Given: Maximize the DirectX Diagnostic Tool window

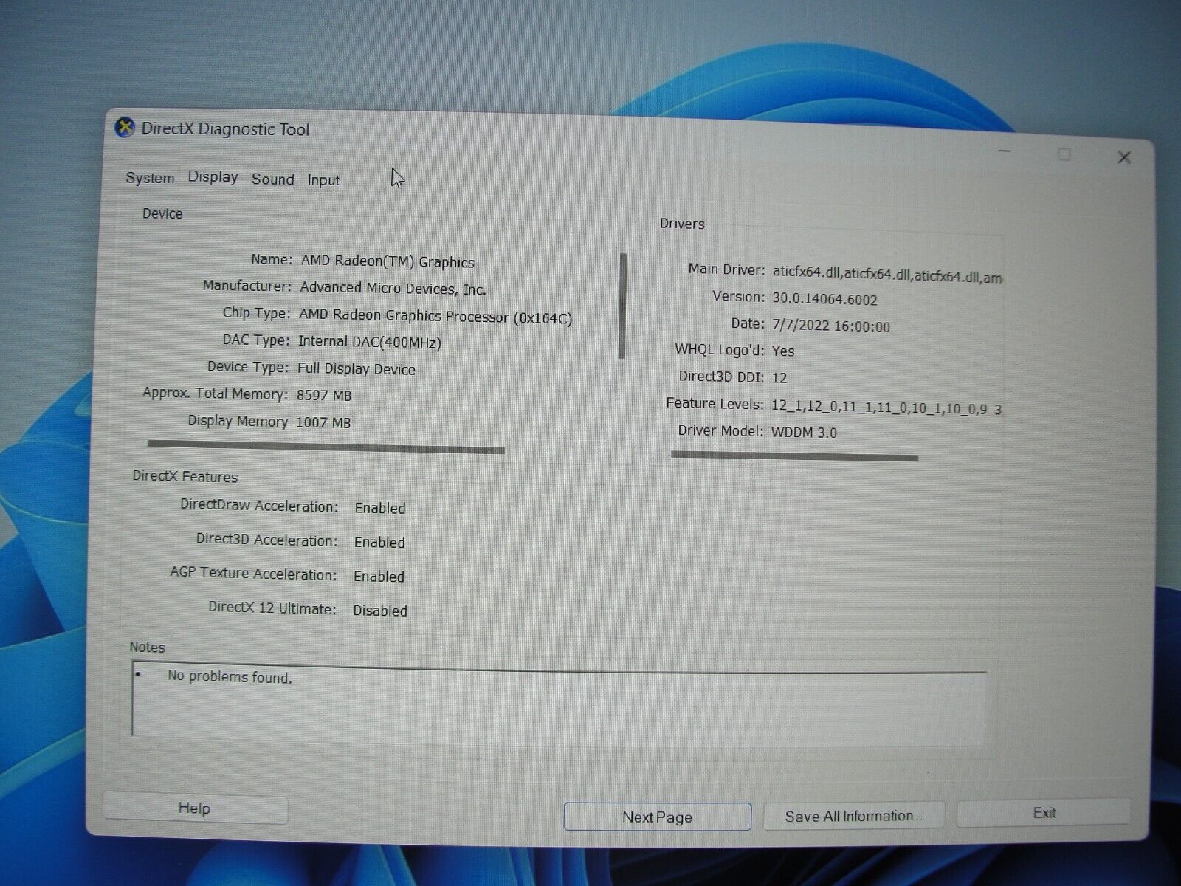Looking at the screenshot, I should 1064,154.
